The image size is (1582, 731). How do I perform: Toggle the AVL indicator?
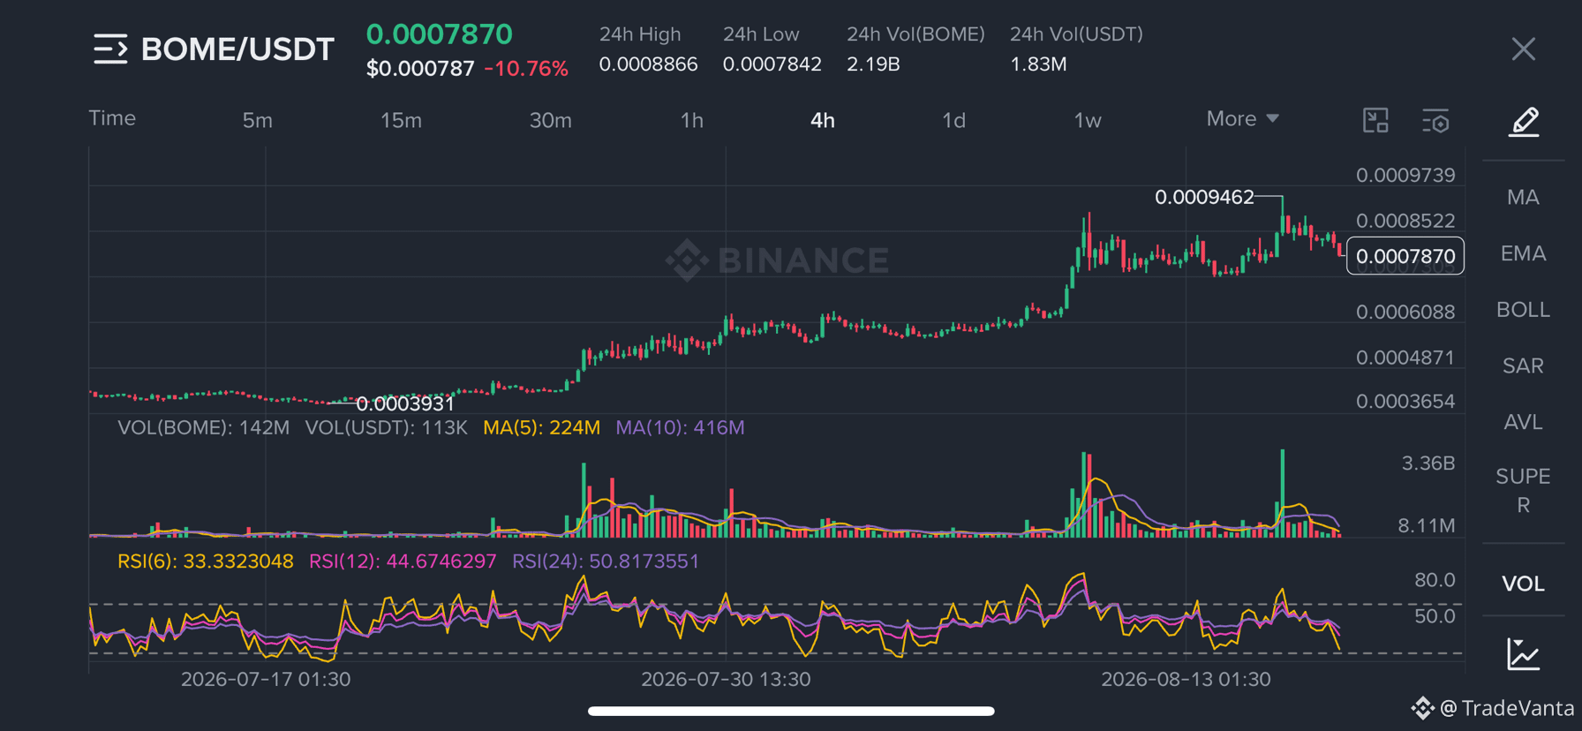click(1523, 422)
